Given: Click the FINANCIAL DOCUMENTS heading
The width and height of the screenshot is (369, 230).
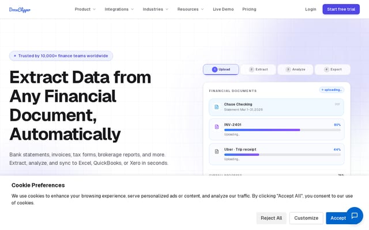Looking at the screenshot, I should (x=233, y=91).
